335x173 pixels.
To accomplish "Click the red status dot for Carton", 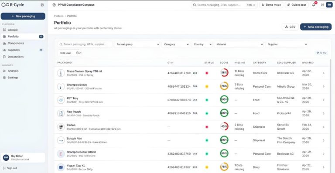I will tap(207, 127).
